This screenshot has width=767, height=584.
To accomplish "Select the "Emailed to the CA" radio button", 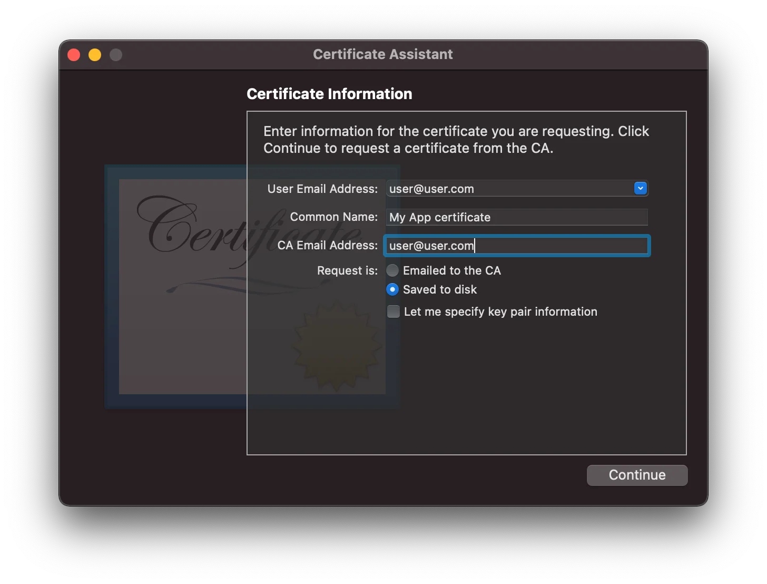I will click(x=392, y=270).
